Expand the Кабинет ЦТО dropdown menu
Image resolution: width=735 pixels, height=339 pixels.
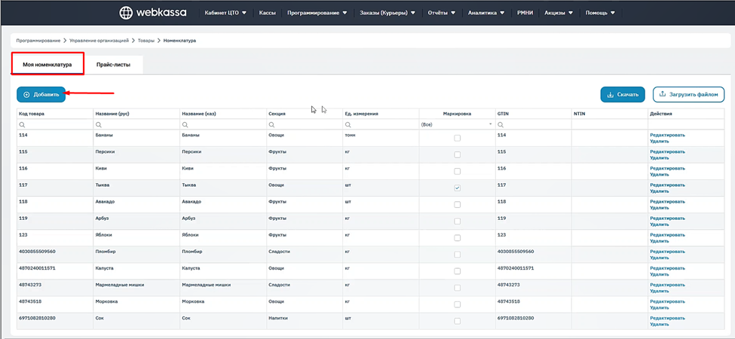coord(225,13)
